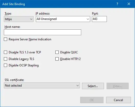
Task: Click the SSL certificate label
Action: tap(14, 80)
